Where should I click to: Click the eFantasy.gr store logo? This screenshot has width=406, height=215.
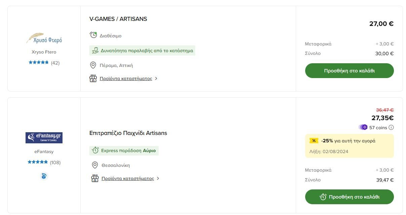pyautogui.click(x=44, y=138)
